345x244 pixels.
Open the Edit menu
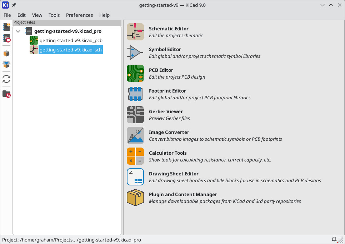(x=21, y=15)
